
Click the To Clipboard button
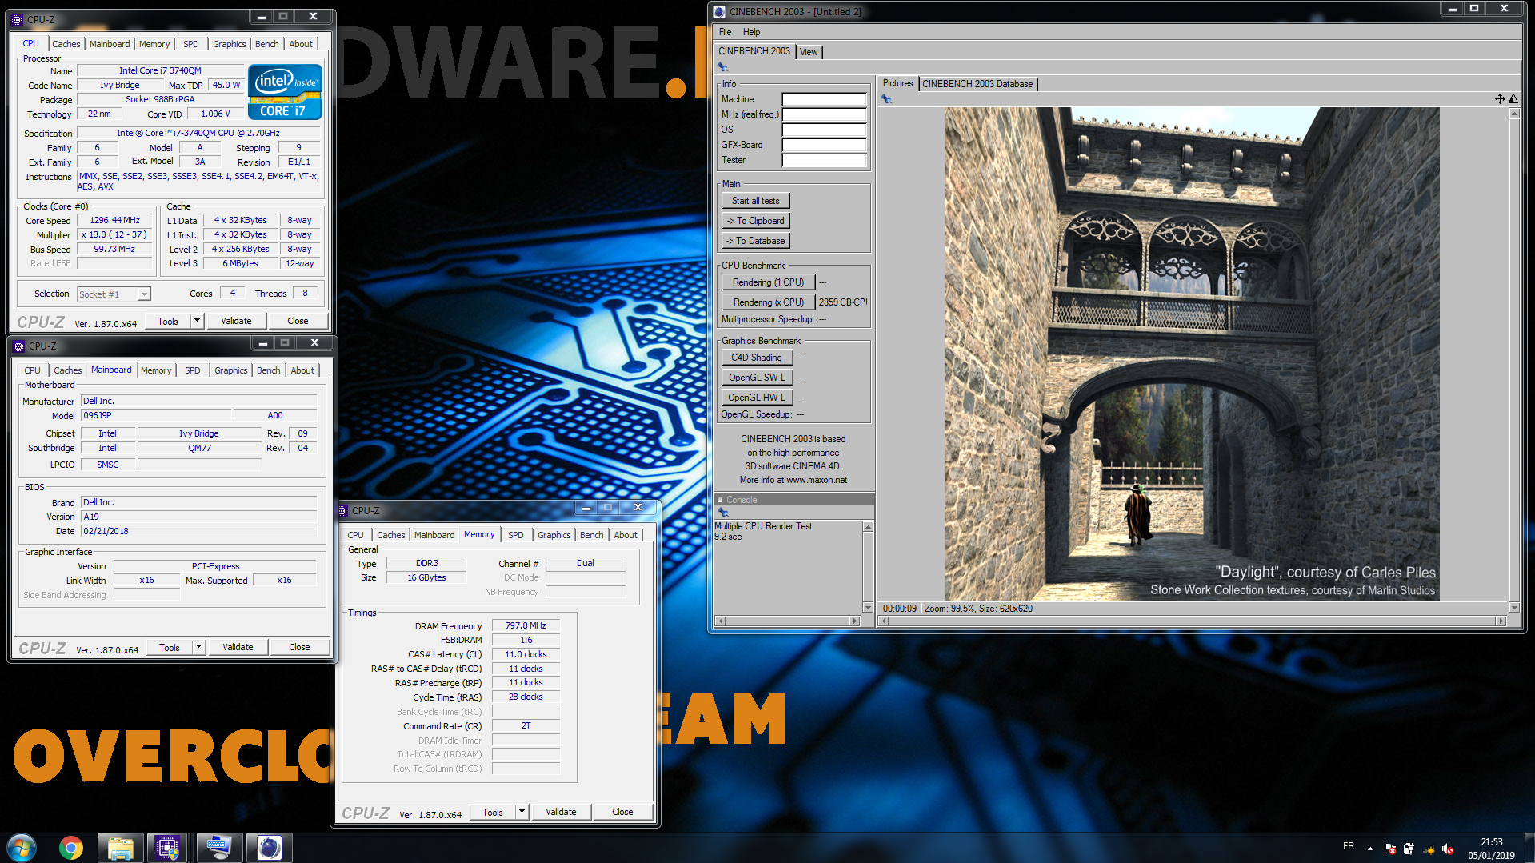[755, 221]
